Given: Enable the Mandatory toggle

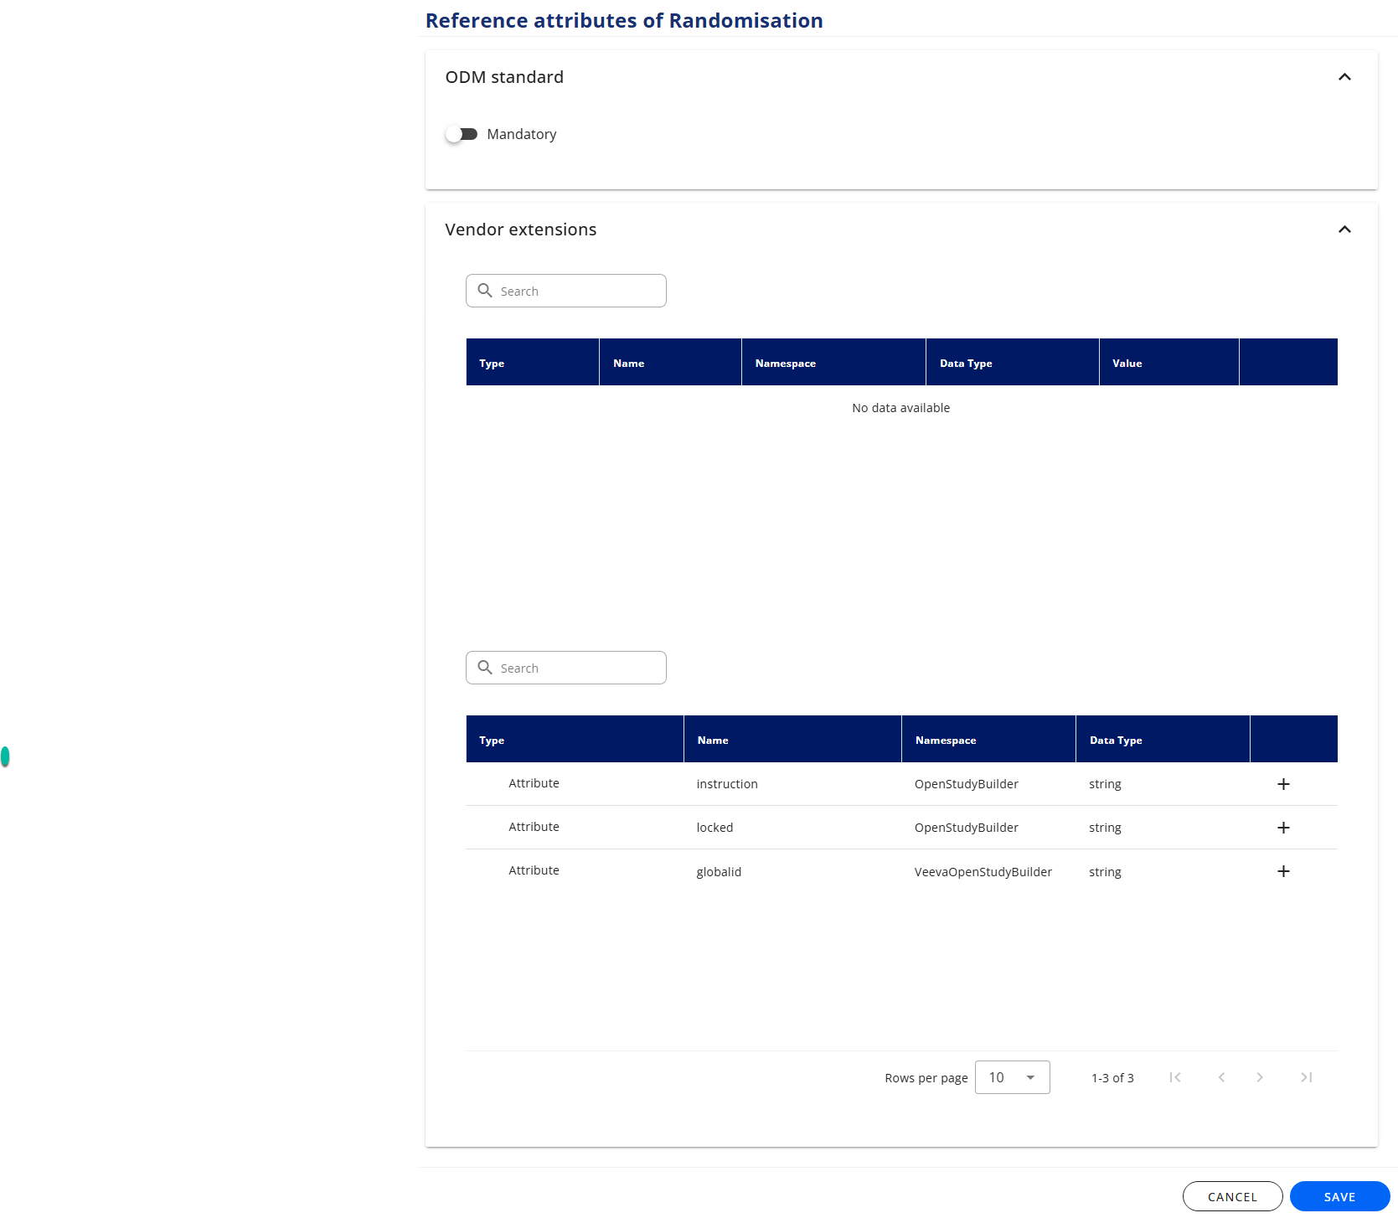Looking at the screenshot, I should [462, 134].
